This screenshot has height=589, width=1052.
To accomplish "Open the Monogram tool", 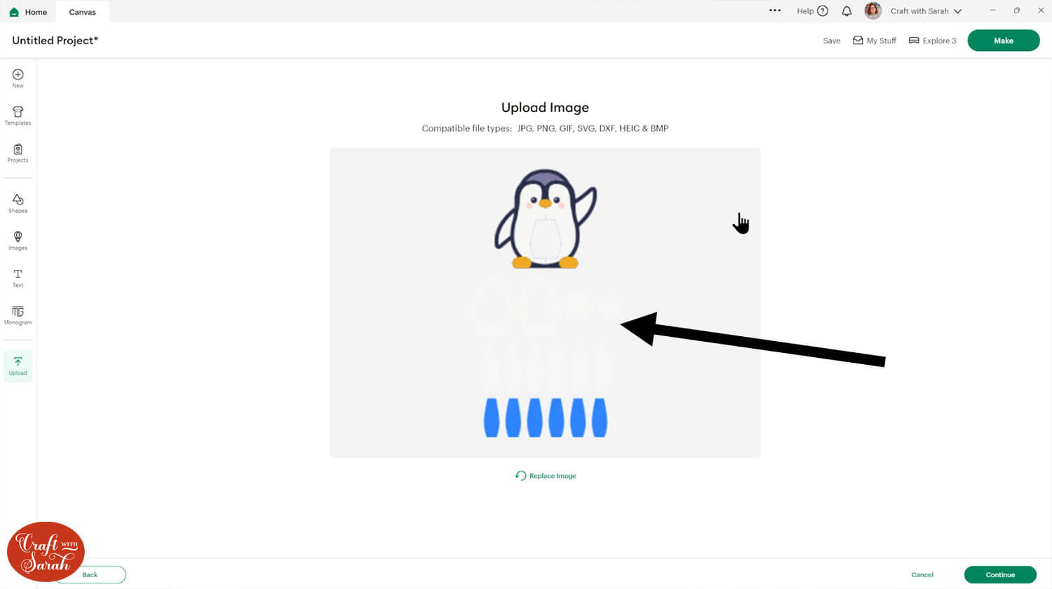I will point(18,315).
